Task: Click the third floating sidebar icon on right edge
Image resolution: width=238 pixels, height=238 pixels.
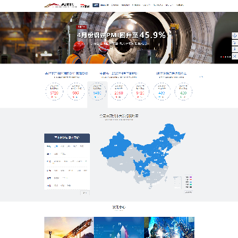Action: pyautogui.click(x=235, y=49)
